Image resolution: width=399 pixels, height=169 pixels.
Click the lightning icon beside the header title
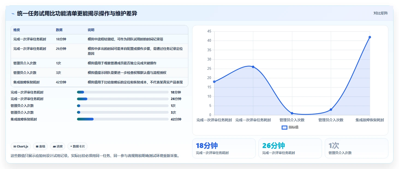pos(13,14)
